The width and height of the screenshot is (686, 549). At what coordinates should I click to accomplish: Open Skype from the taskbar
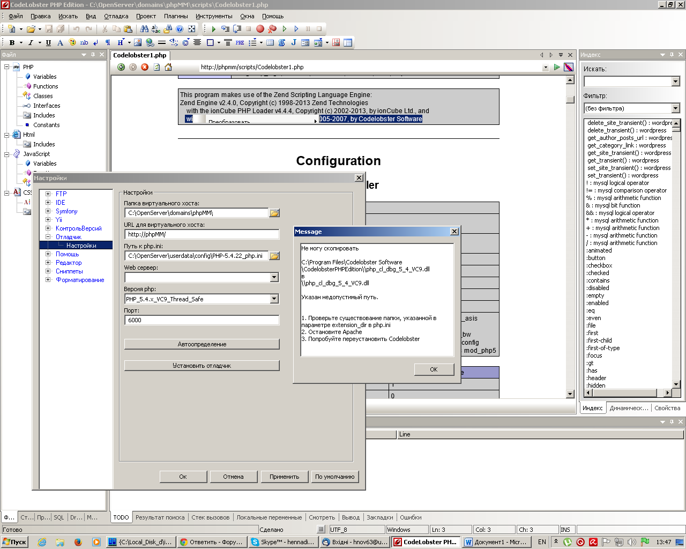coord(282,542)
